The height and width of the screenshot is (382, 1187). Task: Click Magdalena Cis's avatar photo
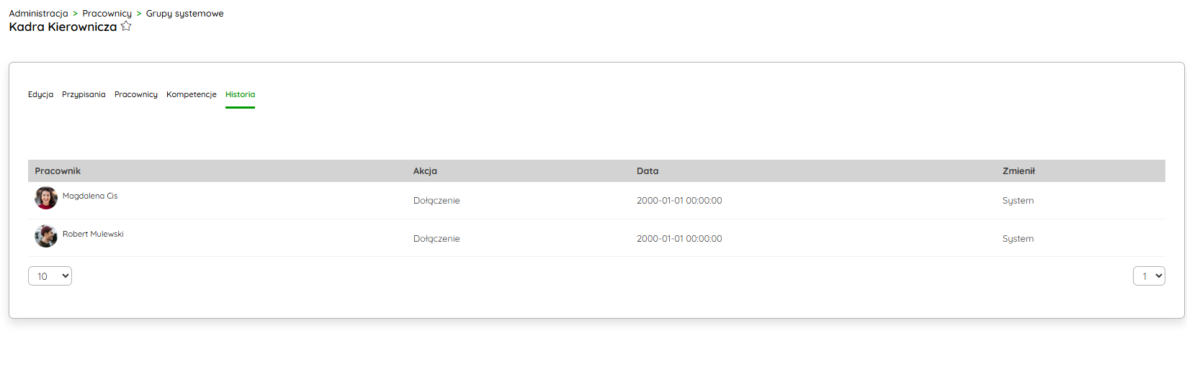point(46,198)
